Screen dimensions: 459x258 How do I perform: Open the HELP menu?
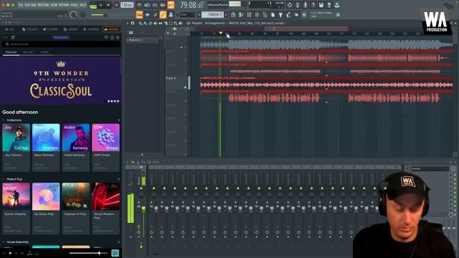[x=83, y=5]
